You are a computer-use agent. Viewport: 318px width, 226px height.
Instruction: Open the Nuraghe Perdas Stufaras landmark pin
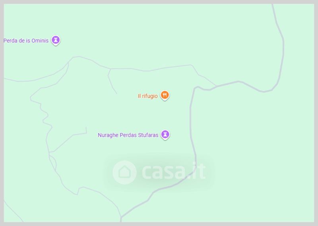pos(165,134)
